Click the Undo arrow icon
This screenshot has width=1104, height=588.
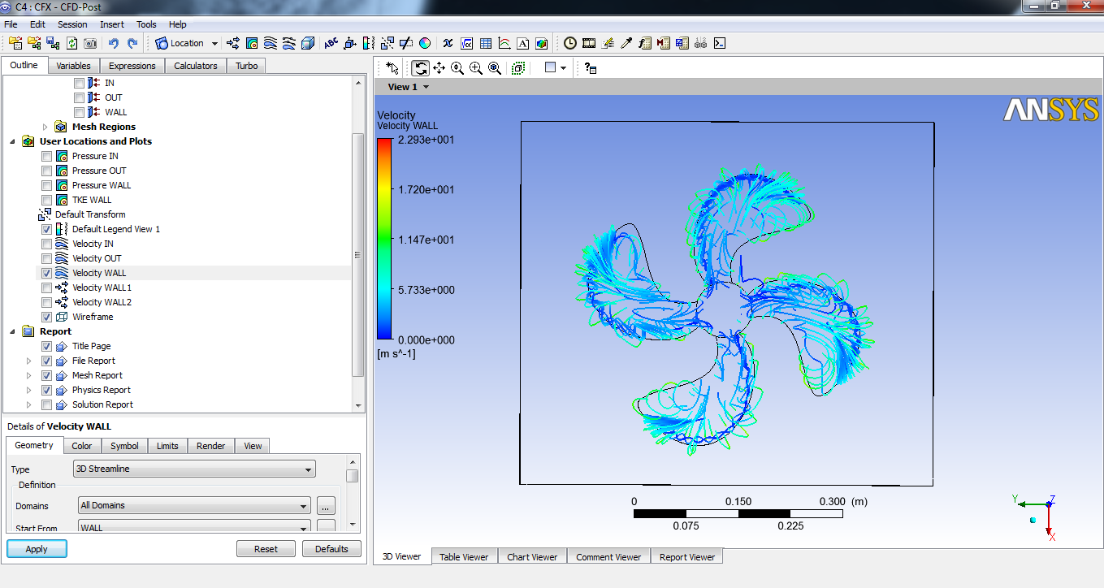click(113, 43)
